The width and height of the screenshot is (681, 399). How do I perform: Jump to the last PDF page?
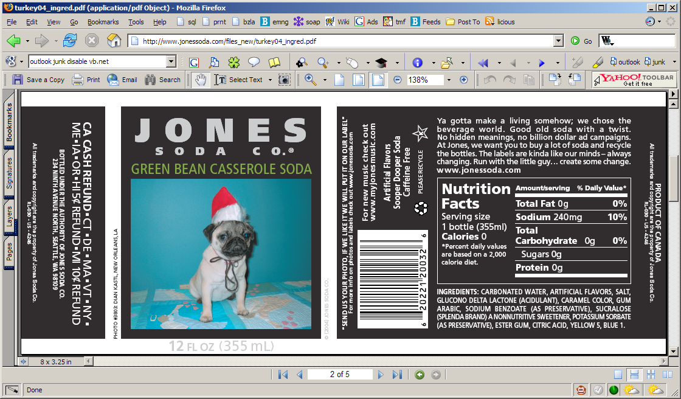[x=397, y=374]
